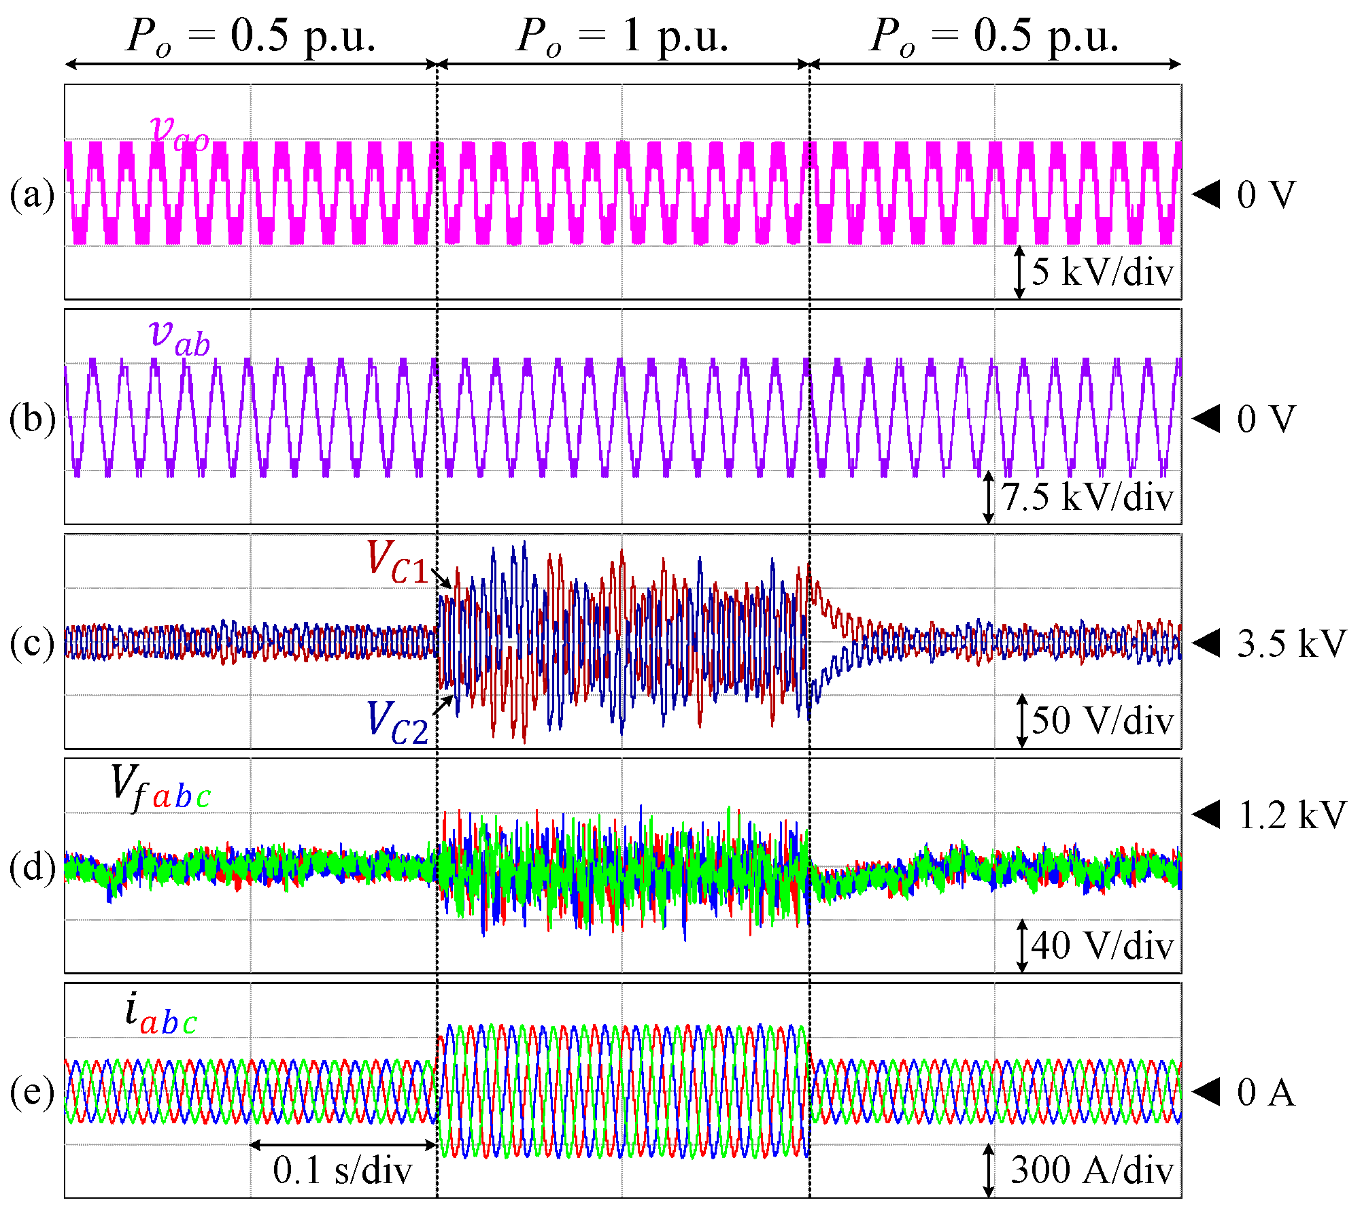Viewport: 1362px width, 1213px height.
Task: Click the 50 V/div scale arrow
Action: [1021, 721]
